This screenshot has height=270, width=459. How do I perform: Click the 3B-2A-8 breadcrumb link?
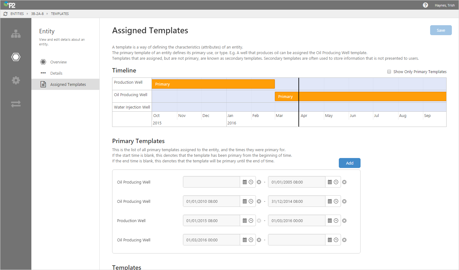[37, 14]
